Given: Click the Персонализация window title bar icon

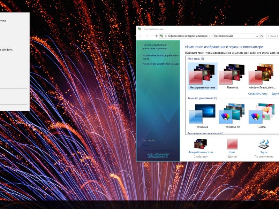Looking at the screenshot, I should (x=139, y=29).
